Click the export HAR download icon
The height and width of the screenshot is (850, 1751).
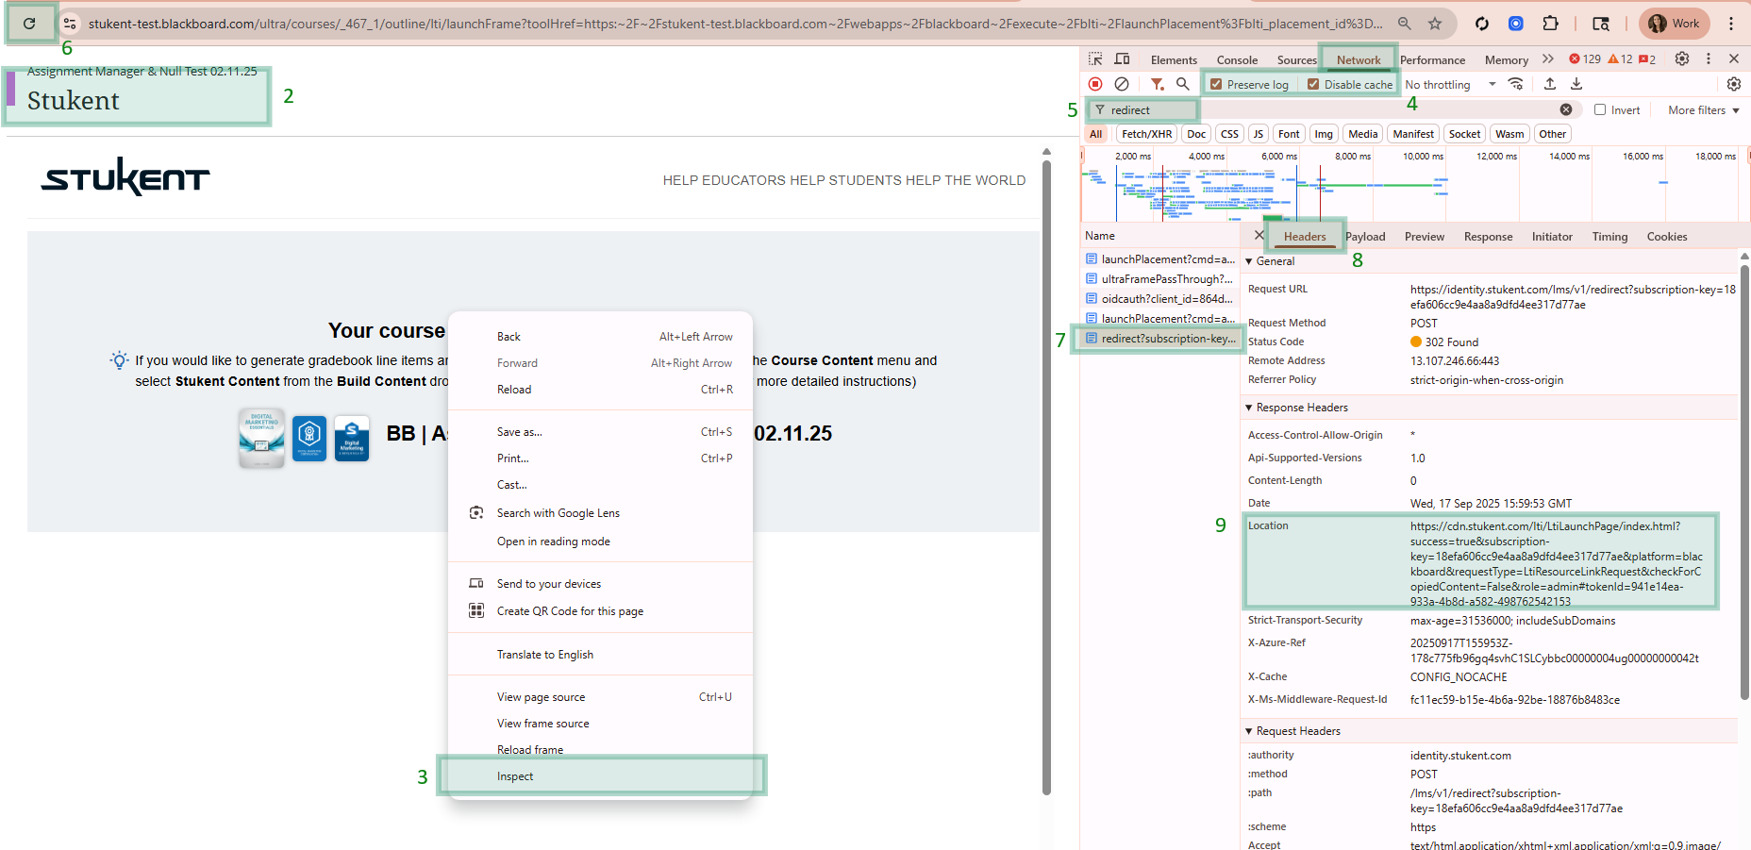click(x=1576, y=84)
